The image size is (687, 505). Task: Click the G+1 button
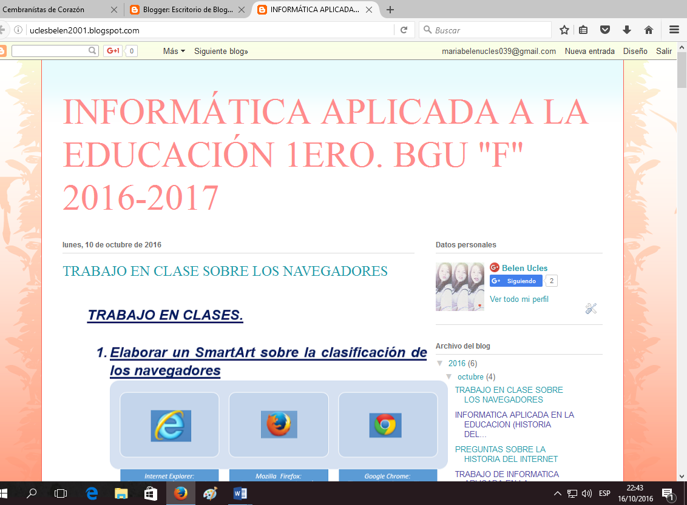pos(113,51)
